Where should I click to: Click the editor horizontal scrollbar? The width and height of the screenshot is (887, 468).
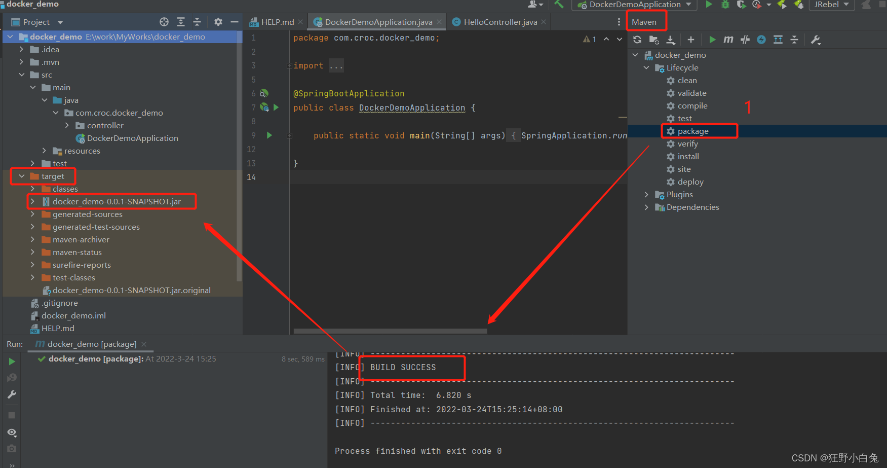tap(390, 331)
